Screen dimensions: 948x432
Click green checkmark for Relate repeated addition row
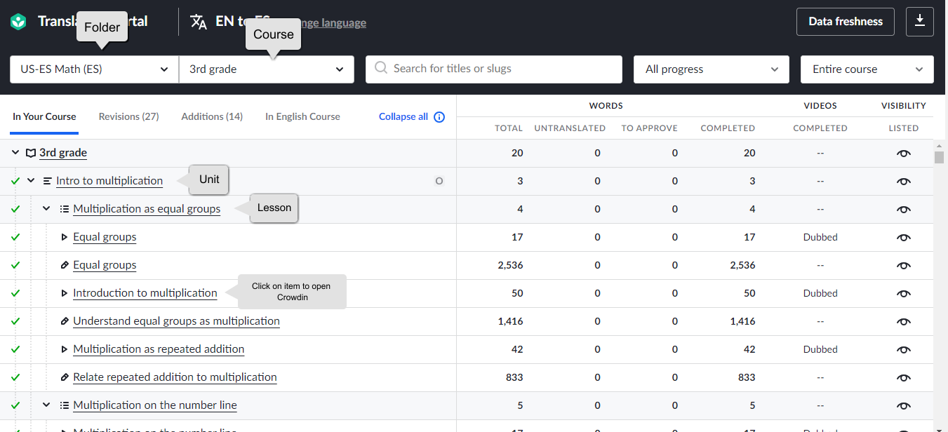pos(15,377)
